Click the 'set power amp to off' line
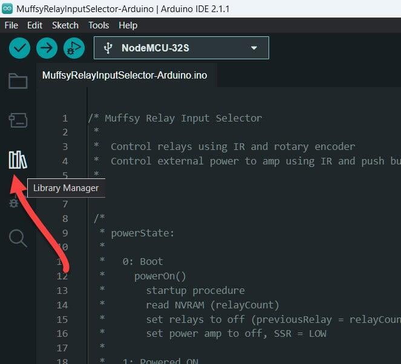Viewport: 401px width, 364px height. point(236,334)
